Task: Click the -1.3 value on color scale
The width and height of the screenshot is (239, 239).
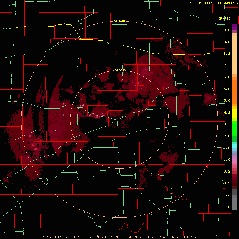Action: (226, 195)
